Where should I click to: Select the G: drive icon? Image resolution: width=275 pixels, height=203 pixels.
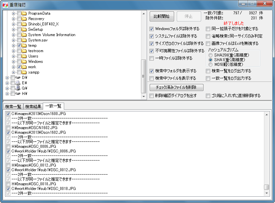[18, 88]
